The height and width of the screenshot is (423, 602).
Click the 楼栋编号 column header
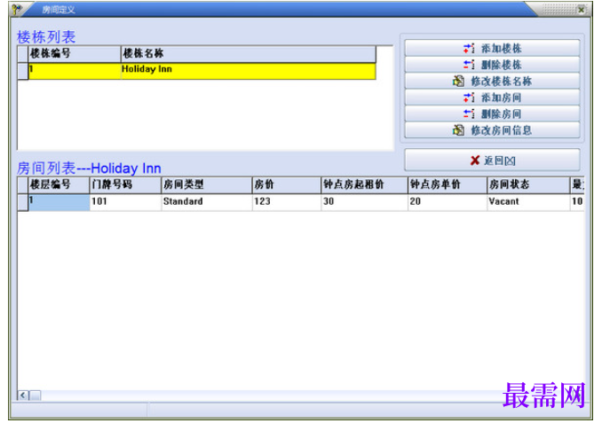75,54
